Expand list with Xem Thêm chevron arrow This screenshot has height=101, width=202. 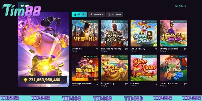(185, 6)
